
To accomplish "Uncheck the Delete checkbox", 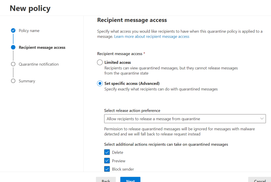I will [x=107, y=152].
